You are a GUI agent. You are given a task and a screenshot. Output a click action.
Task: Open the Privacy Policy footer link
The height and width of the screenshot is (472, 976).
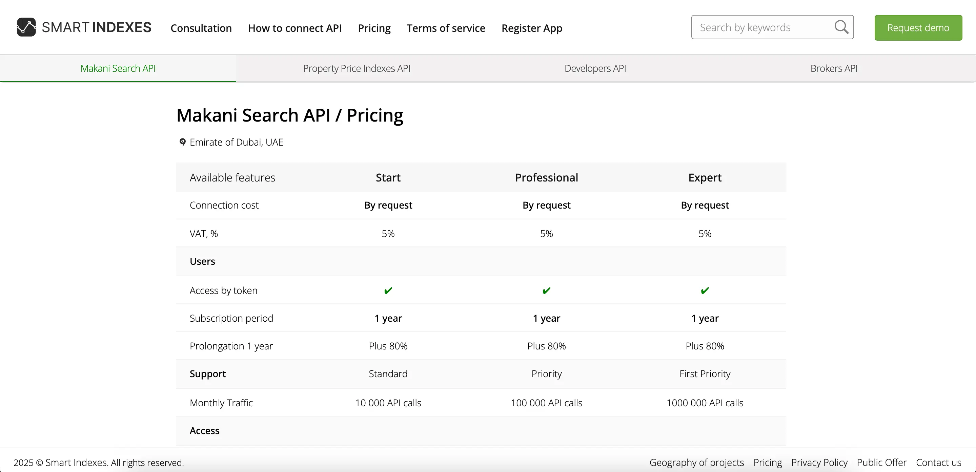click(819, 462)
